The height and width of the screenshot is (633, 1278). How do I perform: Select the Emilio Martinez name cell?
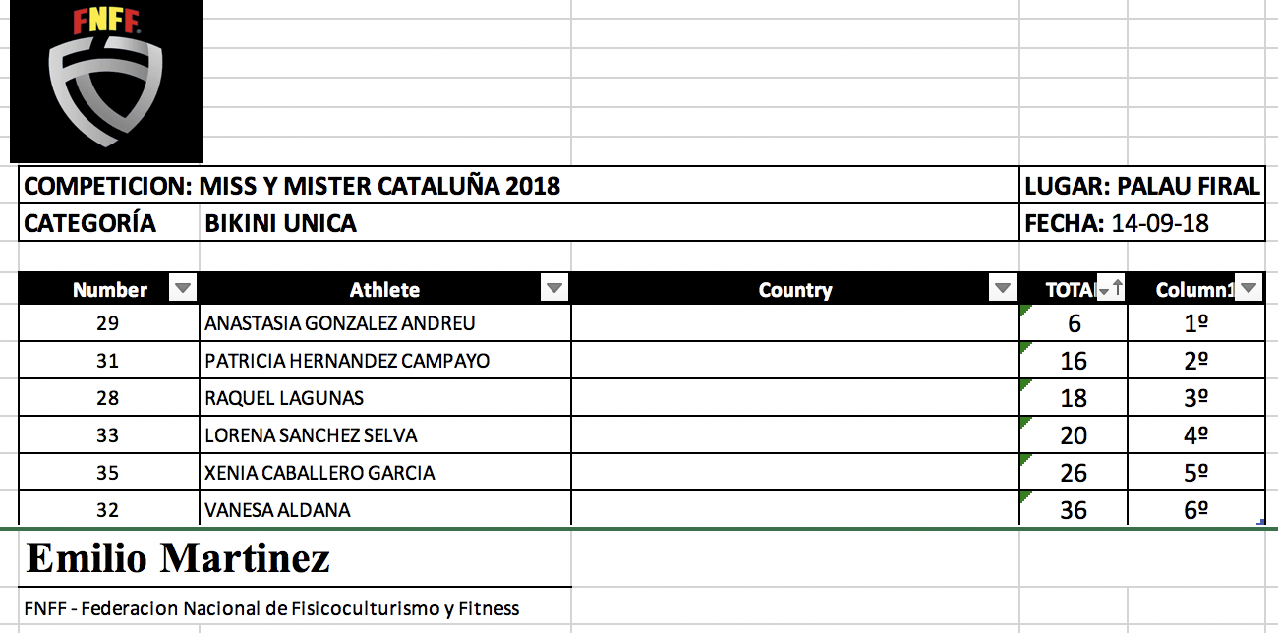point(179,559)
